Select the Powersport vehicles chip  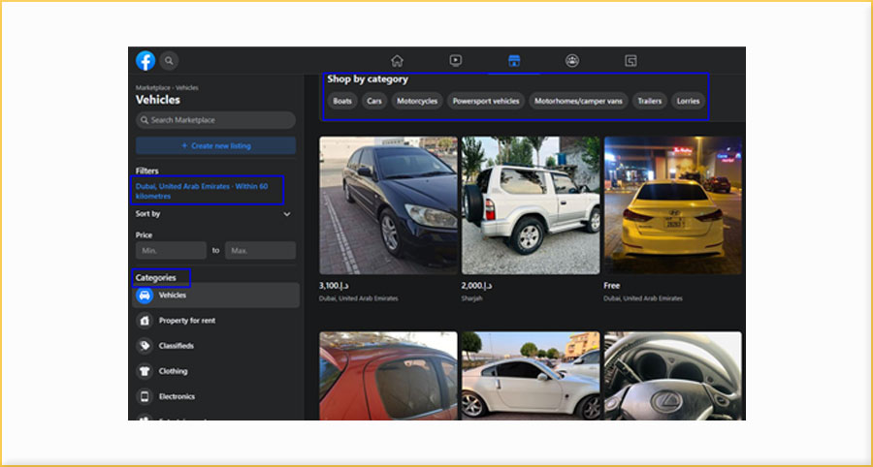pyautogui.click(x=486, y=101)
